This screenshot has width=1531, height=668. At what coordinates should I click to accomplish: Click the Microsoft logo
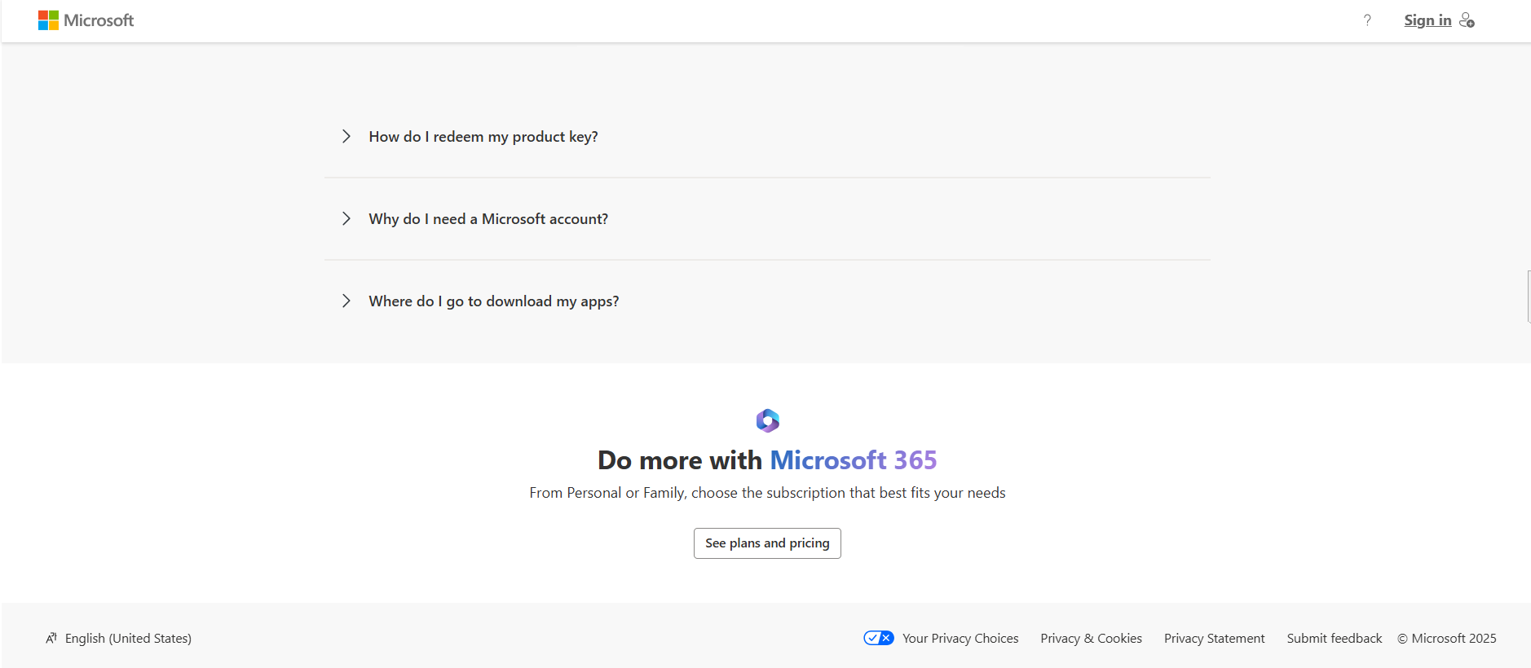[x=86, y=20]
